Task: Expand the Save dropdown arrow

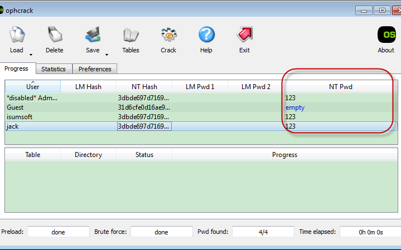Action: [x=107, y=55]
